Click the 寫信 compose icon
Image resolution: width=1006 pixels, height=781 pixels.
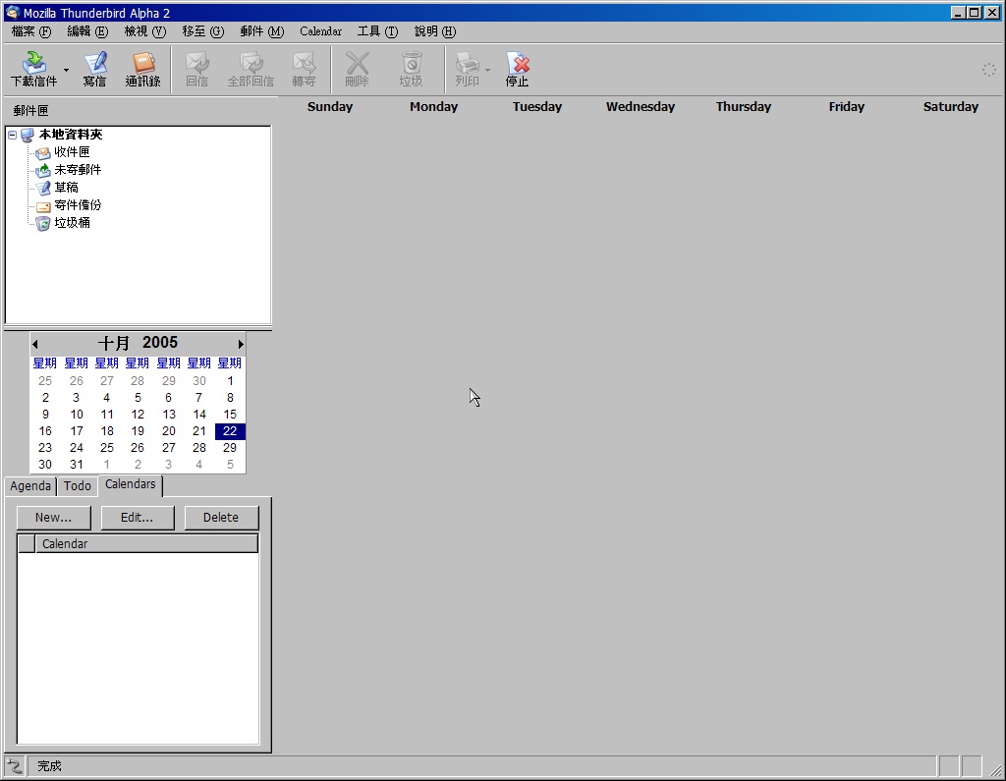tap(94, 69)
